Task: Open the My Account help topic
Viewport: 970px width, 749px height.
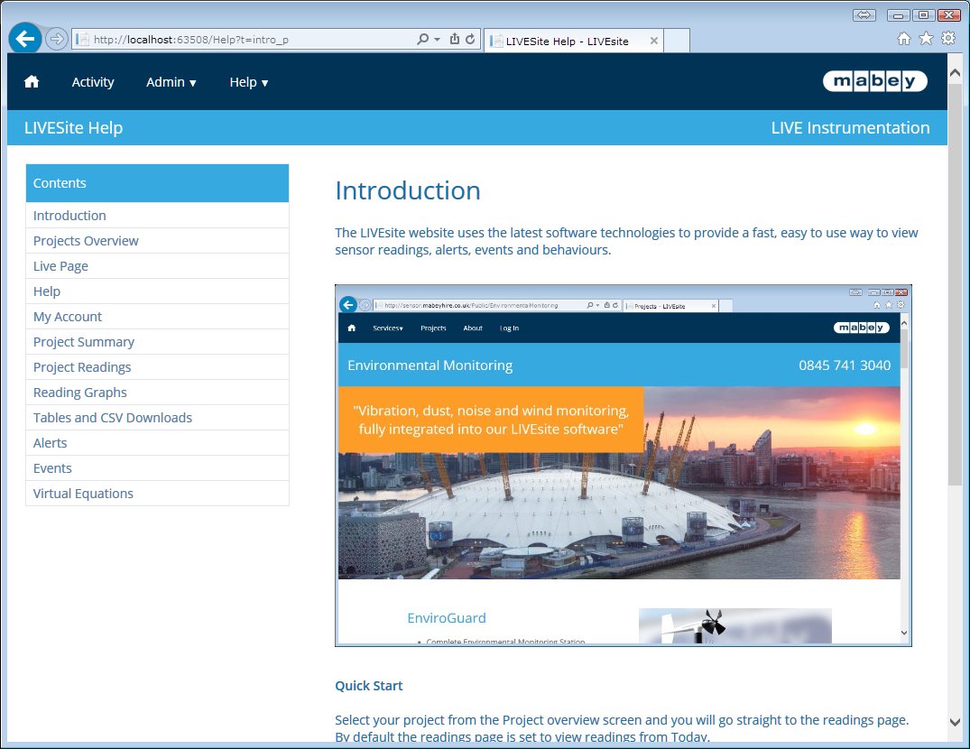Action: pyautogui.click(x=157, y=317)
